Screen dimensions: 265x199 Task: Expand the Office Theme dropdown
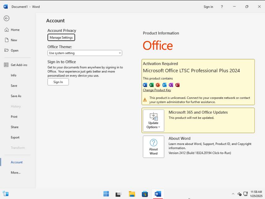point(85,53)
